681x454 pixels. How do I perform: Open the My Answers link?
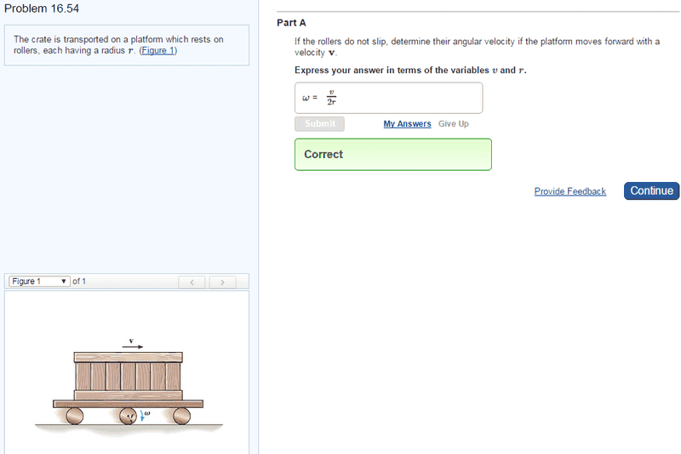coord(407,124)
